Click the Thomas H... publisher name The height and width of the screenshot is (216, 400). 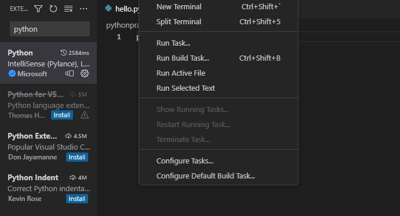click(x=27, y=116)
